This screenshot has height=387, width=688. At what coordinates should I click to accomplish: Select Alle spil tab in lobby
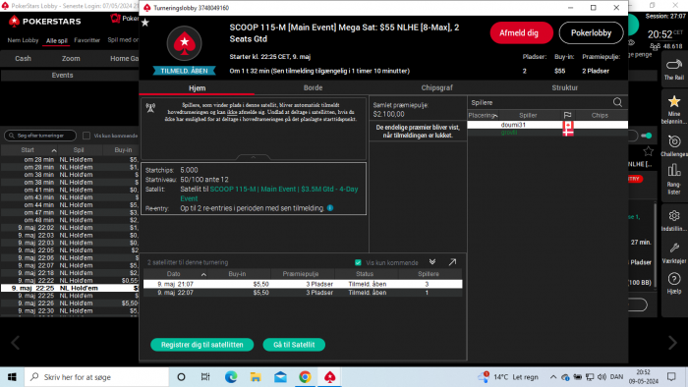pyautogui.click(x=57, y=40)
